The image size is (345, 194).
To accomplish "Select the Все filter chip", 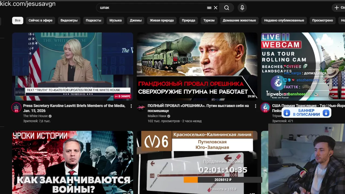I will (18, 20).
